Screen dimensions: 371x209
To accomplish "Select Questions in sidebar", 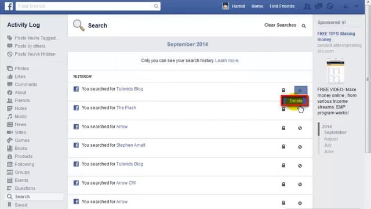I will click(x=21, y=188).
